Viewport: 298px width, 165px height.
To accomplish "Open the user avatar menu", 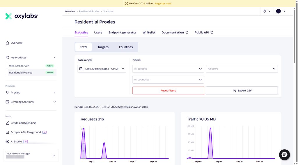I will (x=279, y=11).
